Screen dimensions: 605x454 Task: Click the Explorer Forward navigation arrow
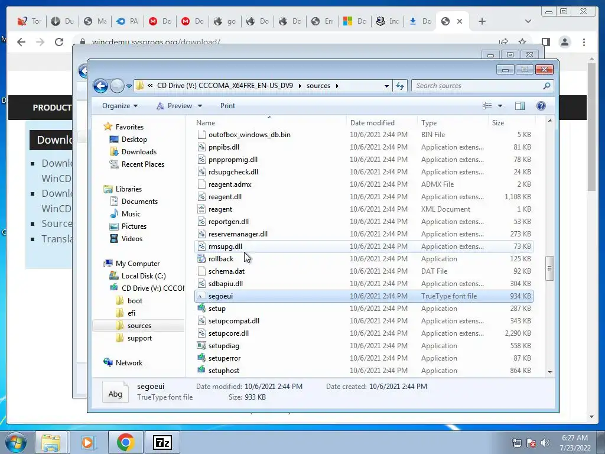117,86
